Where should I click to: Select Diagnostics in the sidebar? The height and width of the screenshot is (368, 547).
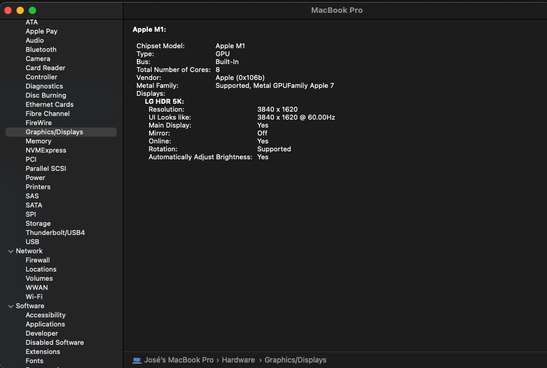[x=44, y=86]
